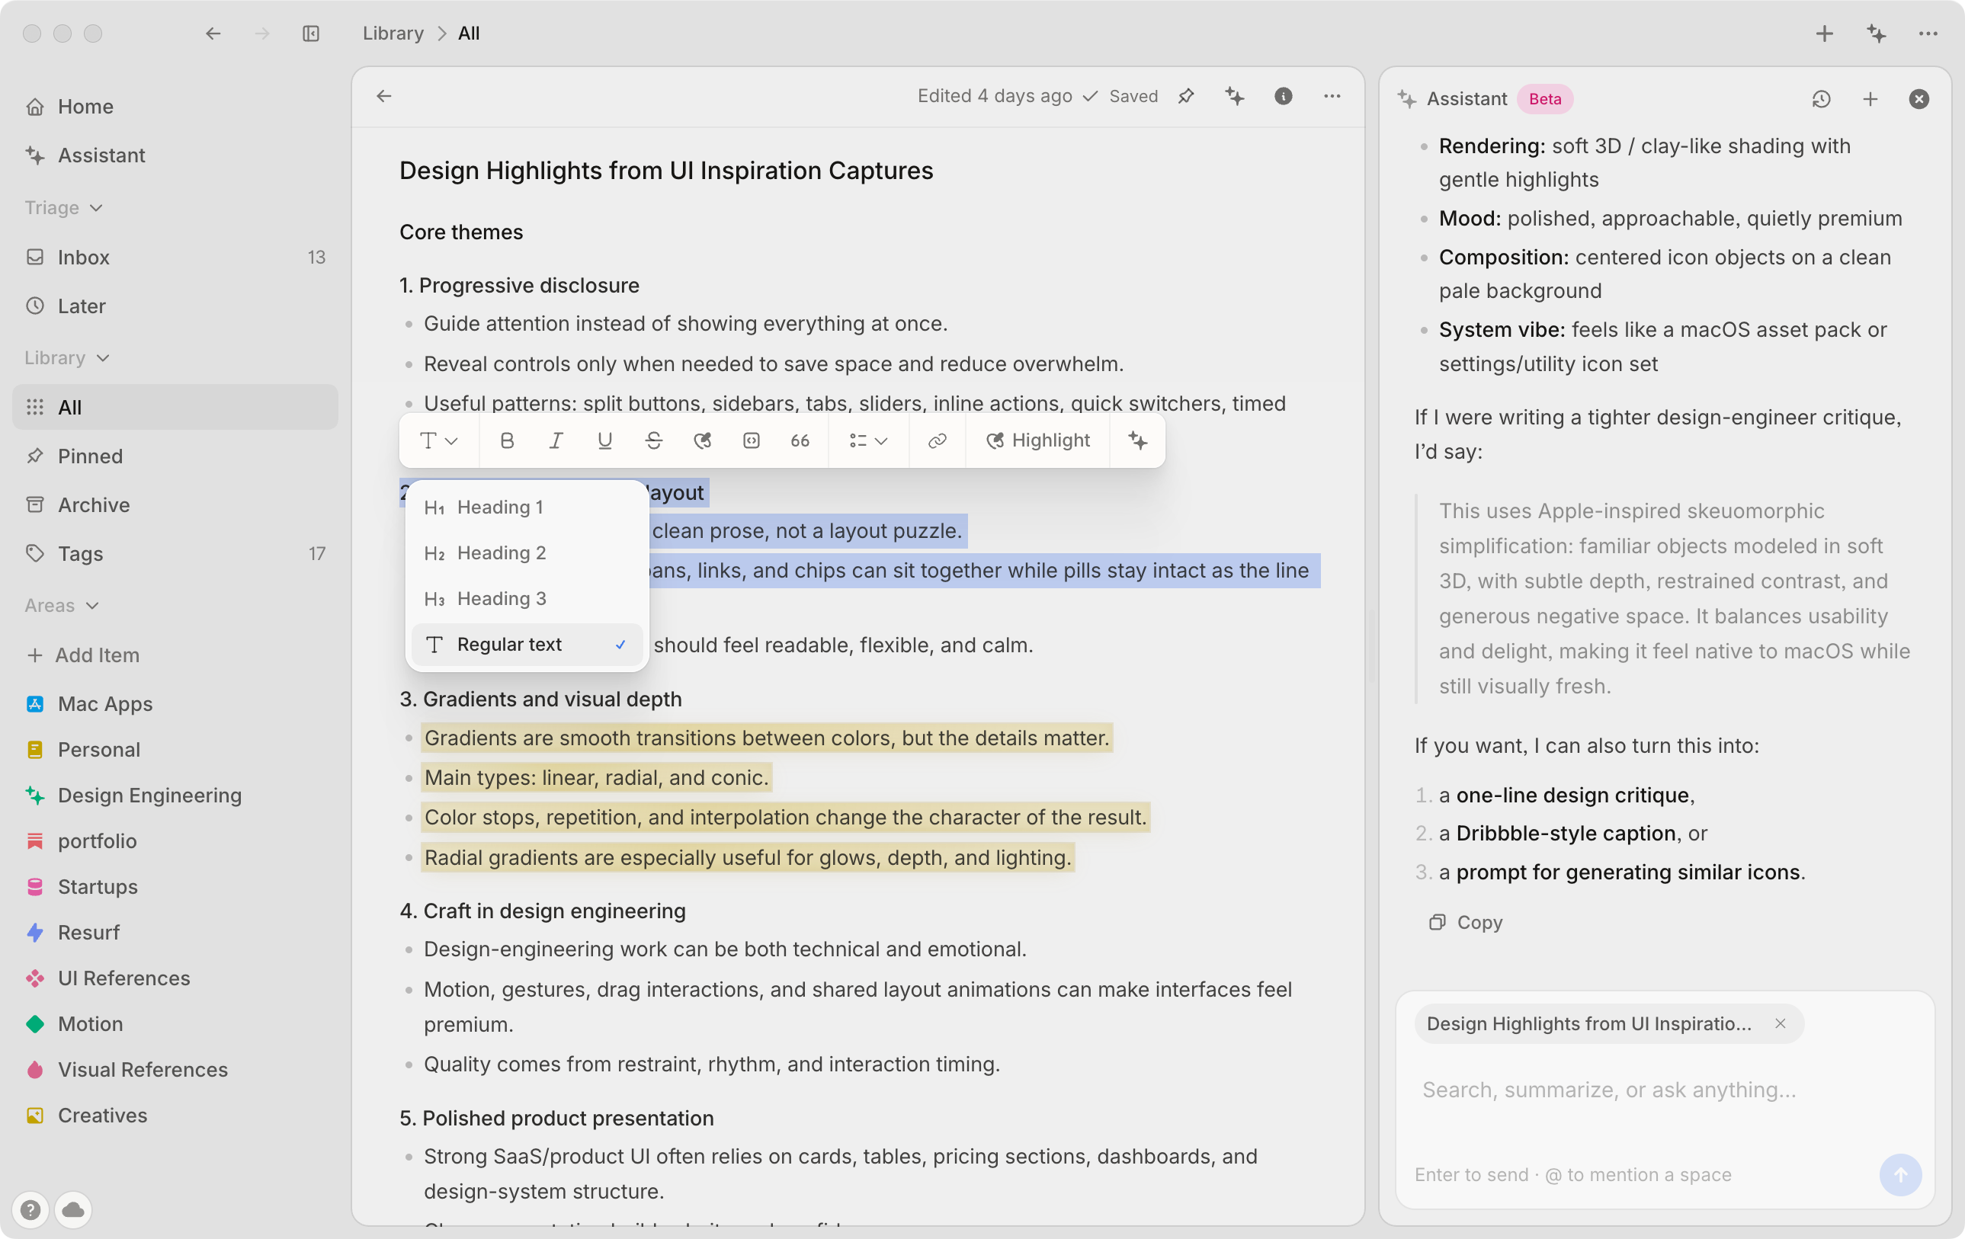The height and width of the screenshot is (1239, 1965).
Task: Open the title bar more options menu
Action: pyautogui.click(x=1928, y=34)
